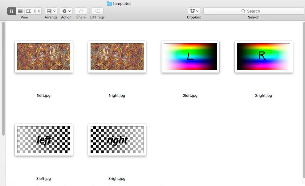Click the left vertical scrollbar

pyautogui.click(x=3, y=79)
